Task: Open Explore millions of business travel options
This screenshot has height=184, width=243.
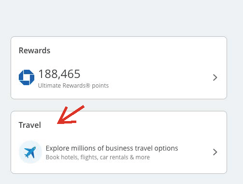Action: 112,148
